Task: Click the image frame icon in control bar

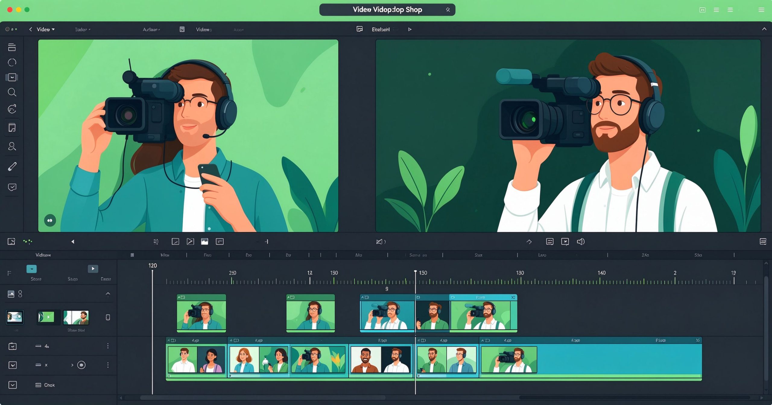Action: pyautogui.click(x=205, y=241)
